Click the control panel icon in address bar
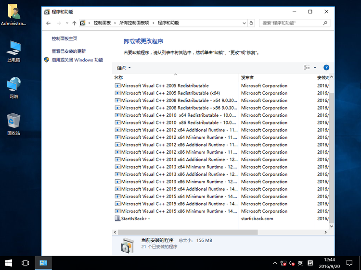The height and width of the screenshot is (270, 361). (x=82, y=23)
